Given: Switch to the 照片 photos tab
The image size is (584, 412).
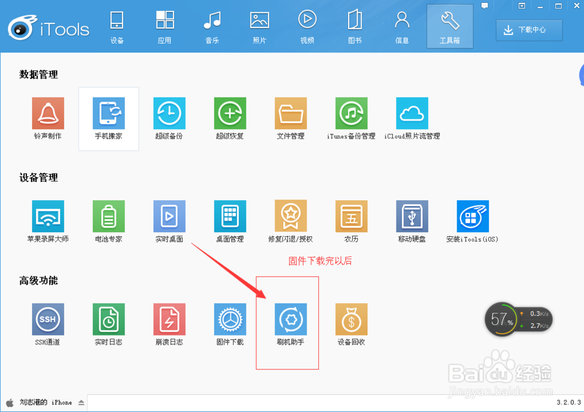Looking at the screenshot, I should point(260,27).
